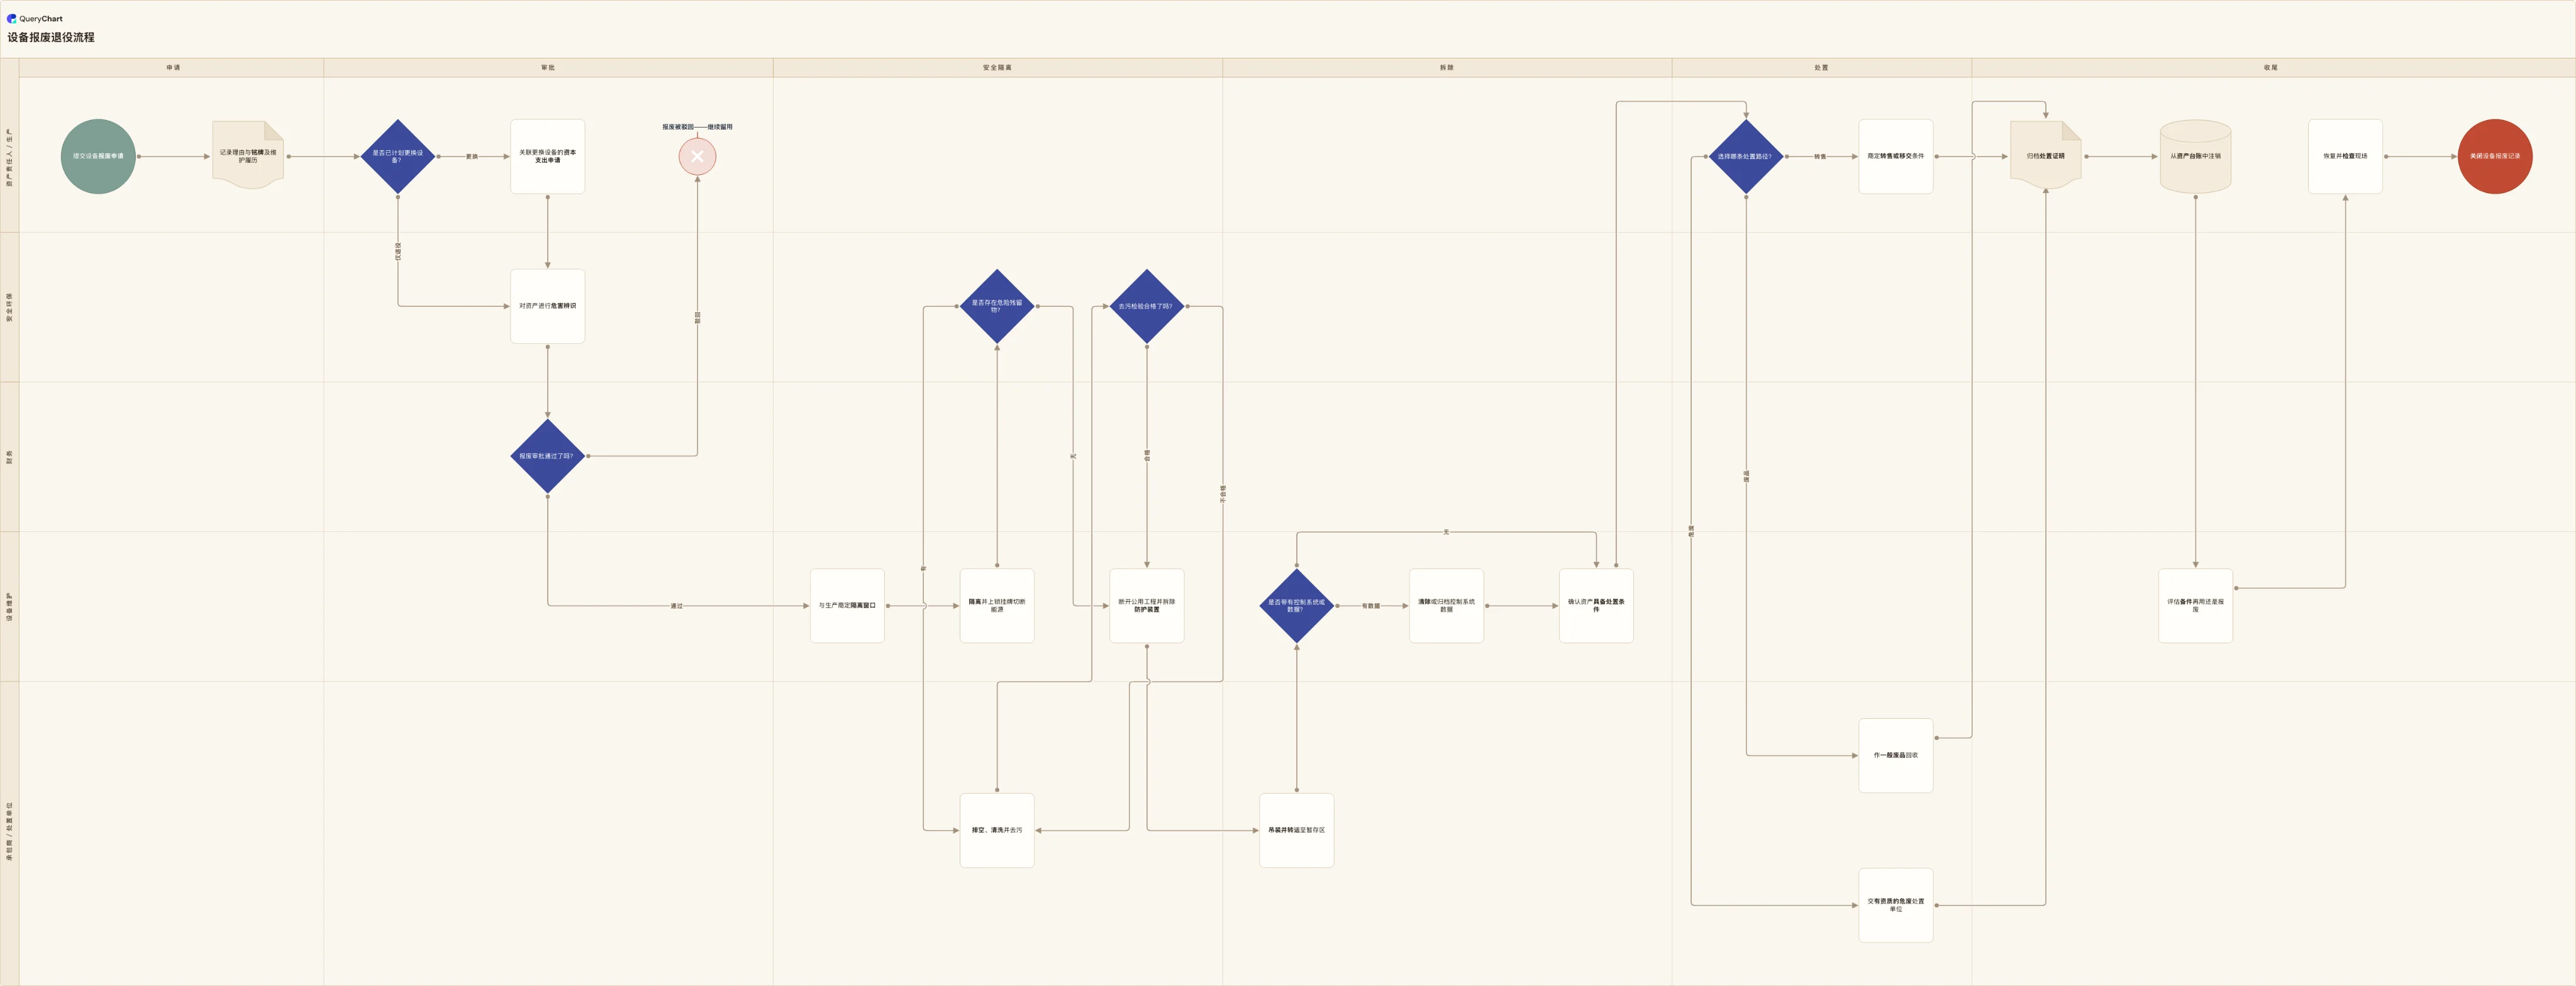
Task: Click the chart title 设备报废退役流程
Action: 51,37
